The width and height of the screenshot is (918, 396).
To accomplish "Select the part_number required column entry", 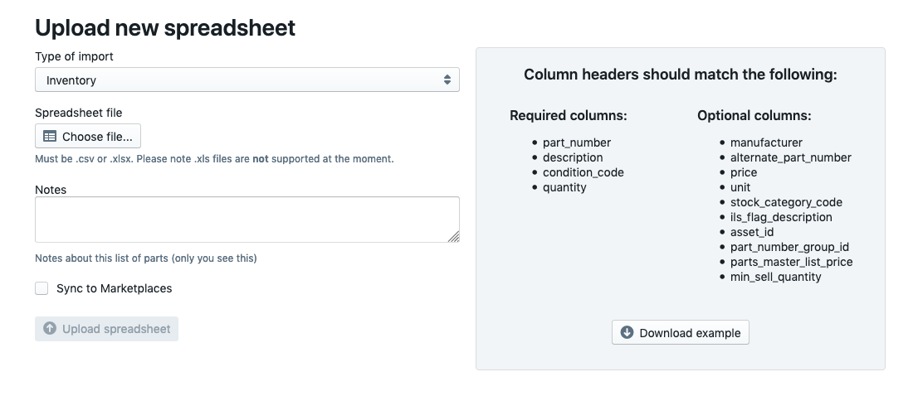I will 577,142.
